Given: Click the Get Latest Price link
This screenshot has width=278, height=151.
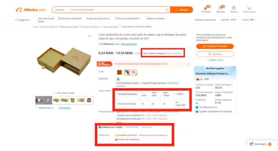Looking at the screenshot, I should [x=129, y=44].
